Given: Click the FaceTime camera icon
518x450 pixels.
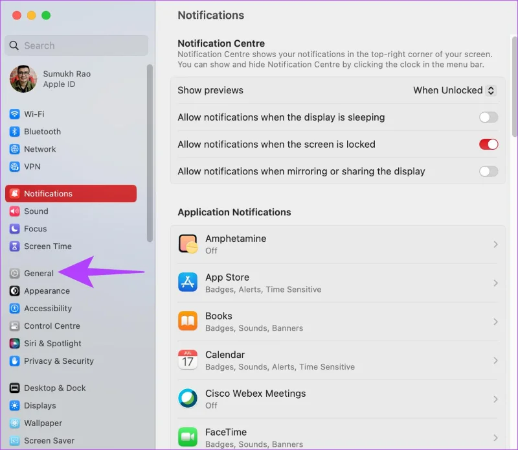Looking at the screenshot, I should click(x=188, y=437).
